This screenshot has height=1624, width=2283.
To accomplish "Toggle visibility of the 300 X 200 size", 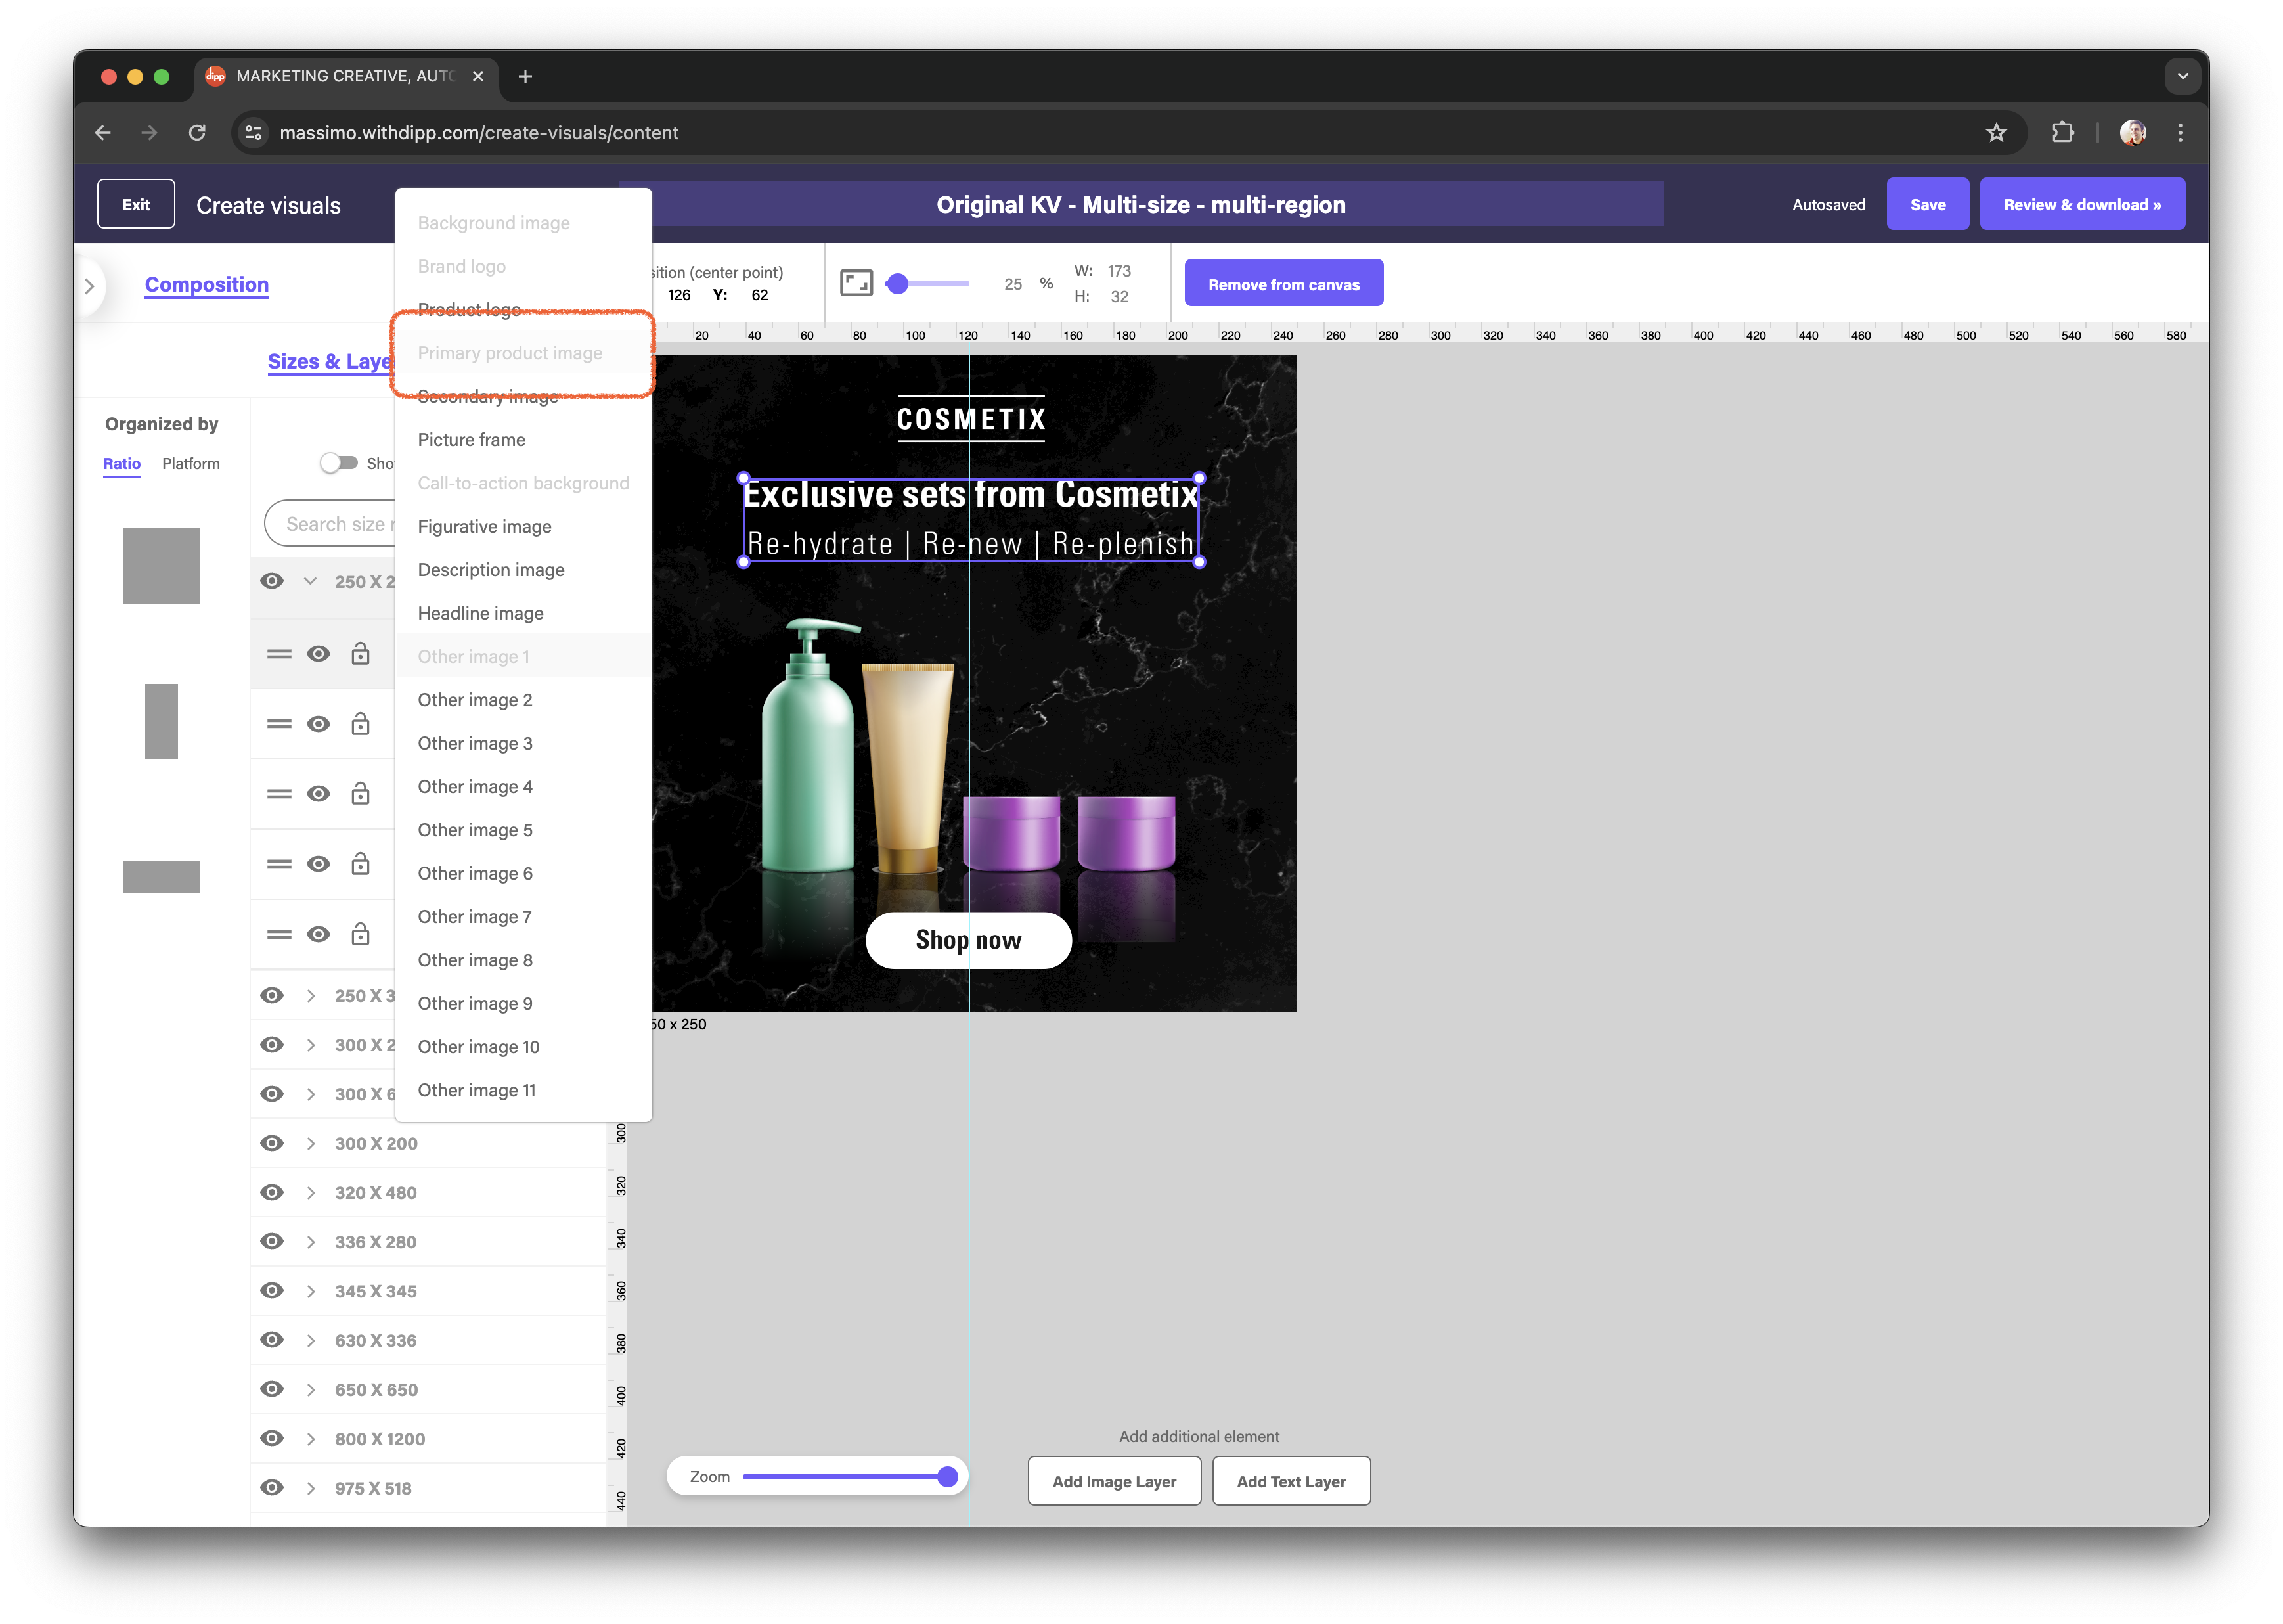I will click(x=272, y=1143).
